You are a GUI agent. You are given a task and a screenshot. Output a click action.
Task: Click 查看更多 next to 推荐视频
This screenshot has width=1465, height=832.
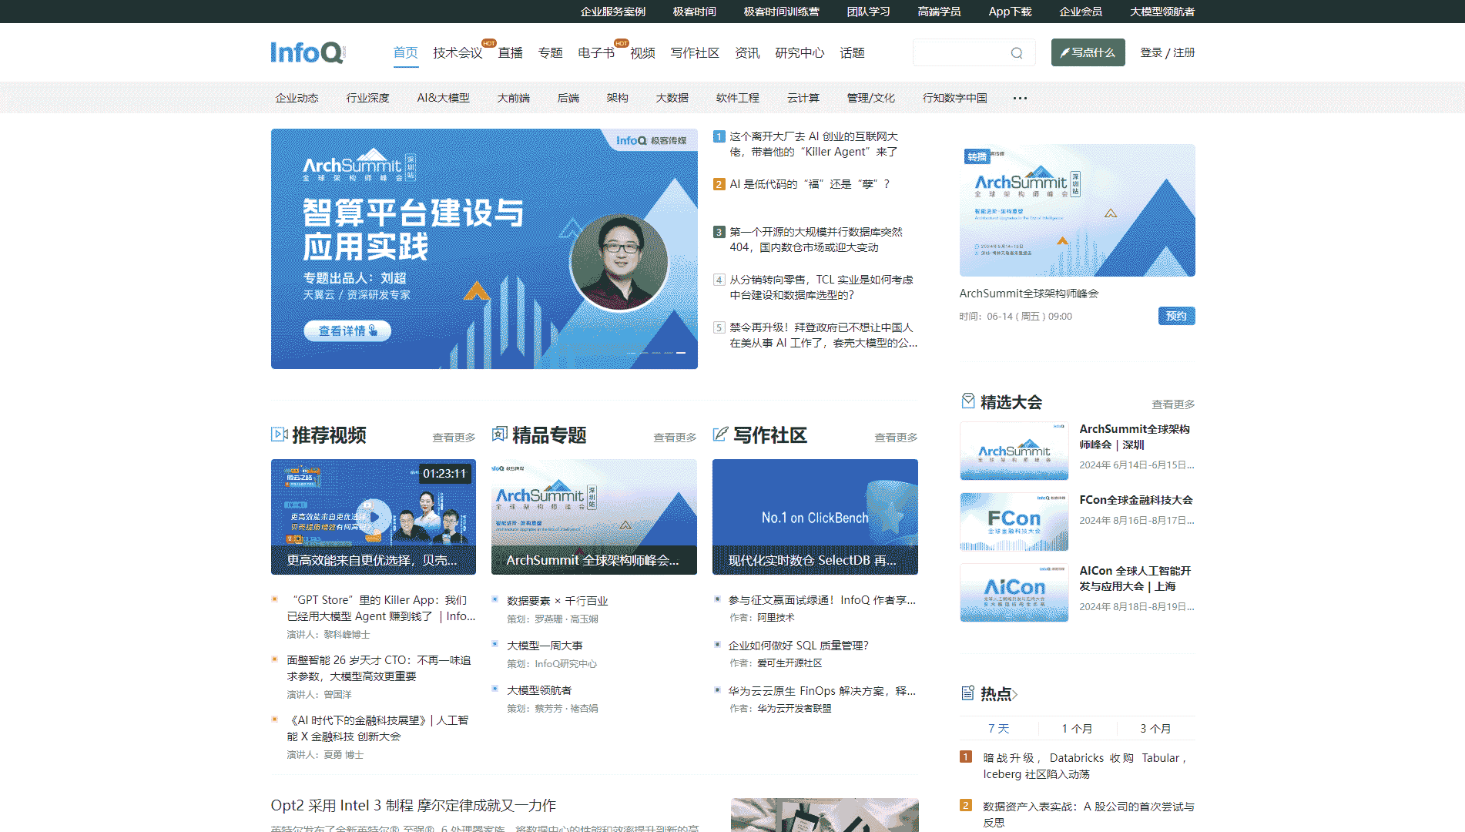point(454,437)
